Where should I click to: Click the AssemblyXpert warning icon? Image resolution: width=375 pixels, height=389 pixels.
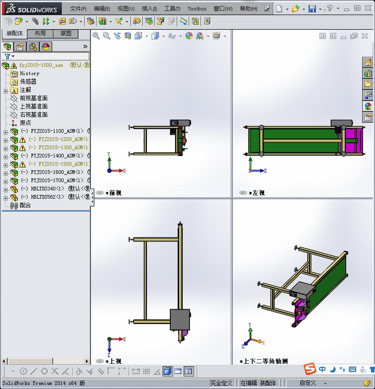[196, 22]
